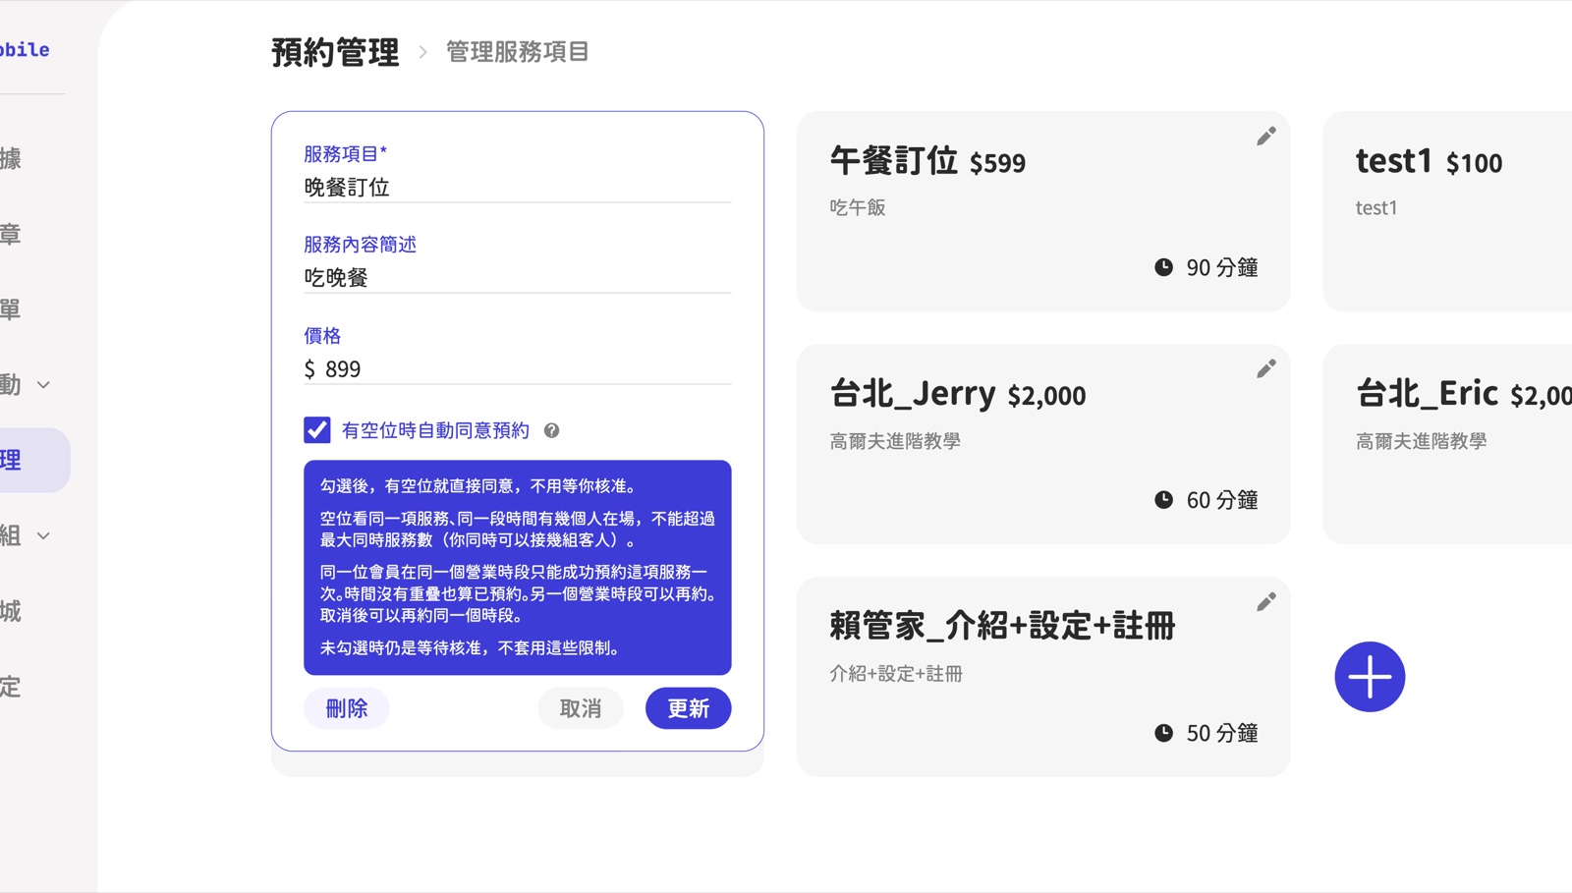Viewport: 1572px width, 893px height.
Task: Click the 更新 button to save
Action: coord(689,708)
